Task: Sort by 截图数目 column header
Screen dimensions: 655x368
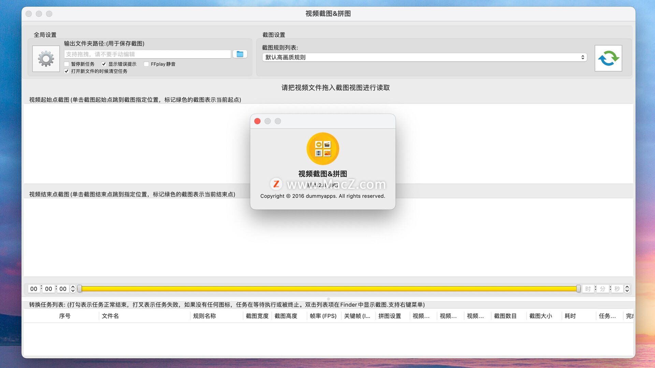Action: [505, 316]
